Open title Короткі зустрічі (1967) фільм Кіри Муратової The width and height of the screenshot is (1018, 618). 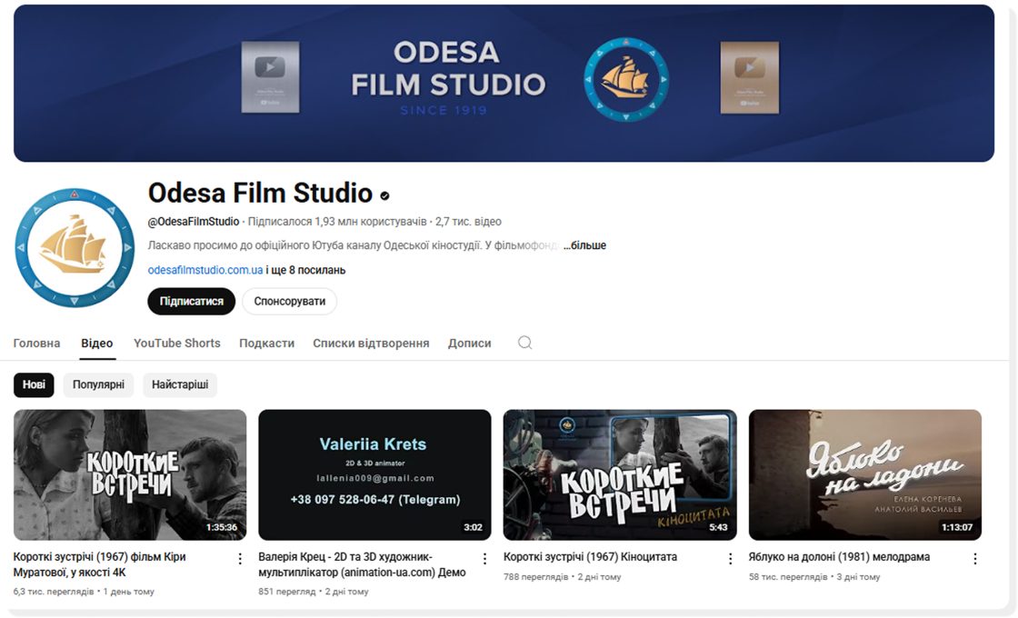pyautogui.click(x=99, y=564)
